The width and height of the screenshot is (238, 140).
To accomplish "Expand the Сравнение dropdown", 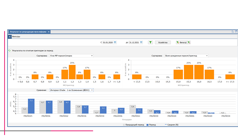I will point(92,90).
